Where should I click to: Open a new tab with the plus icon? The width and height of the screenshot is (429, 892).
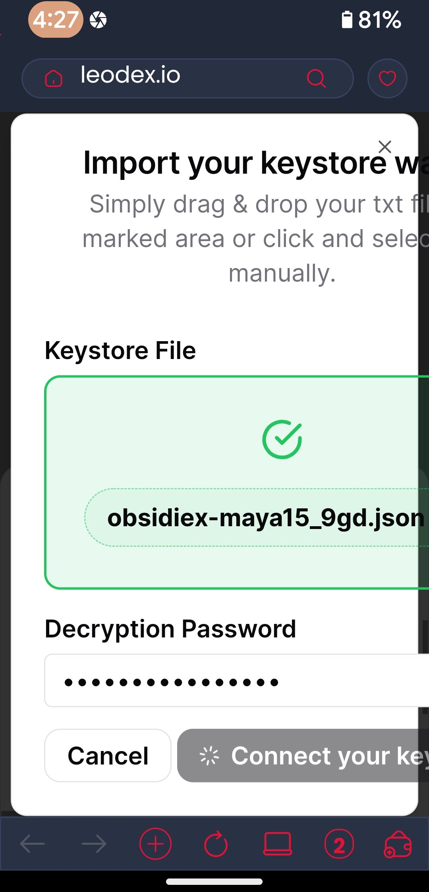[155, 844]
